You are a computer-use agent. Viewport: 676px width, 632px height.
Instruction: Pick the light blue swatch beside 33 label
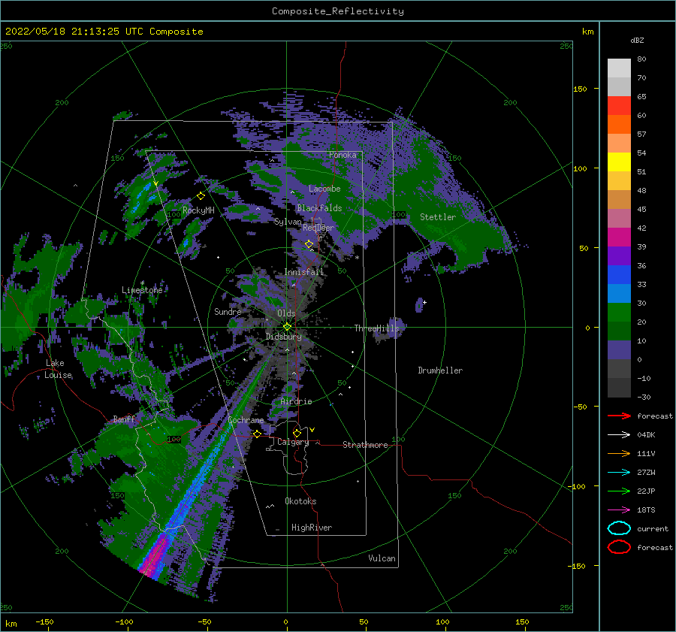point(619,293)
